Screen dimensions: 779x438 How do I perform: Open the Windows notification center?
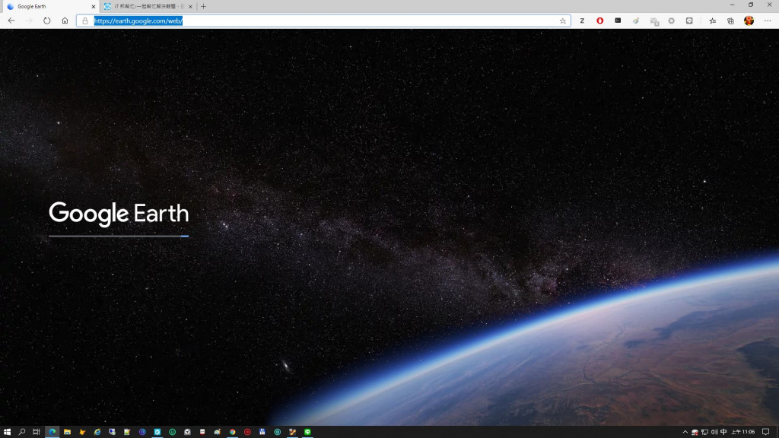[x=765, y=432]
